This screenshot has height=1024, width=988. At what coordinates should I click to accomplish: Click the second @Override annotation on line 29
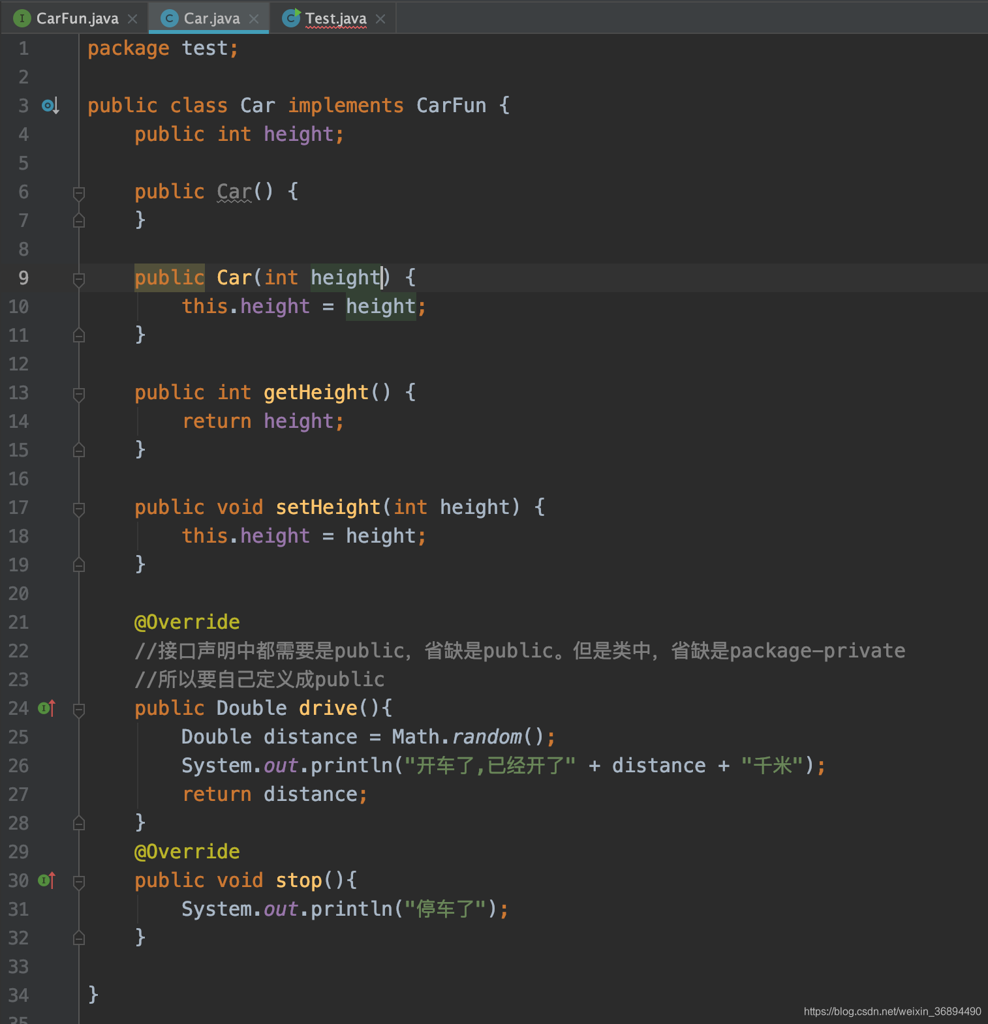click(187, 852)
